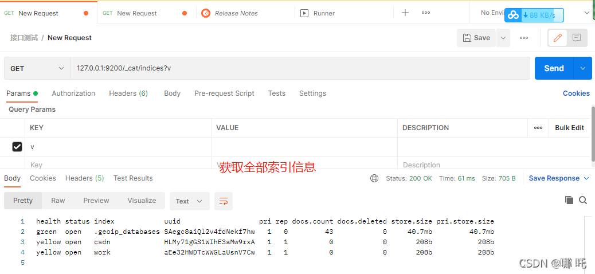This screenshot has width=595, height=274.
Task: Open Pre-request Script tab
Action: point(224,93)
